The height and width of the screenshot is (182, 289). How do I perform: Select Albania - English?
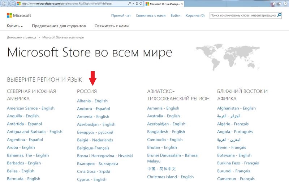coord(92,101)
